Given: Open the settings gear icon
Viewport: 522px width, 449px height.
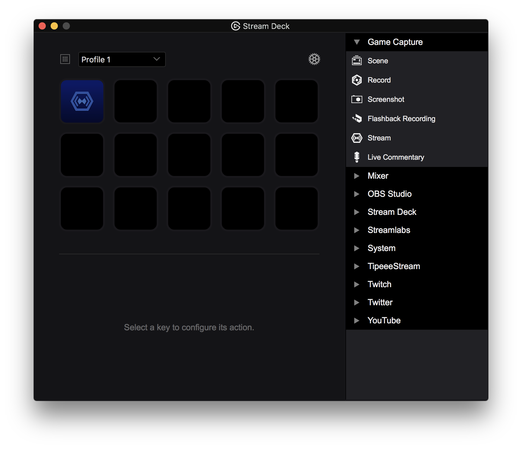Looking at the screenshot, I should pyautogui.click(x=314, y=59).
